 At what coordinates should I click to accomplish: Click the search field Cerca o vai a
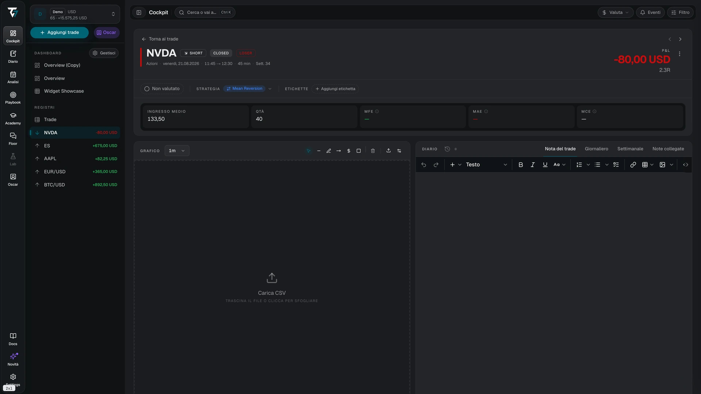tap(205, 12)
